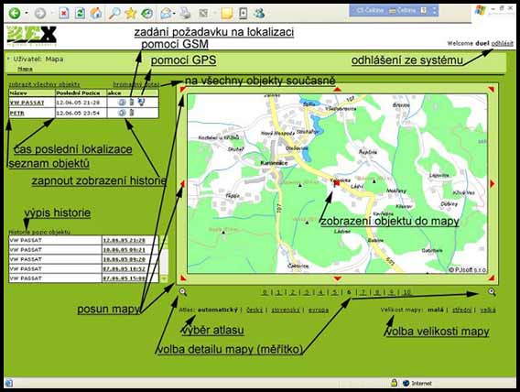Click zobrazit všechny objekty link
520x392 pixels.
click(44, 84)
